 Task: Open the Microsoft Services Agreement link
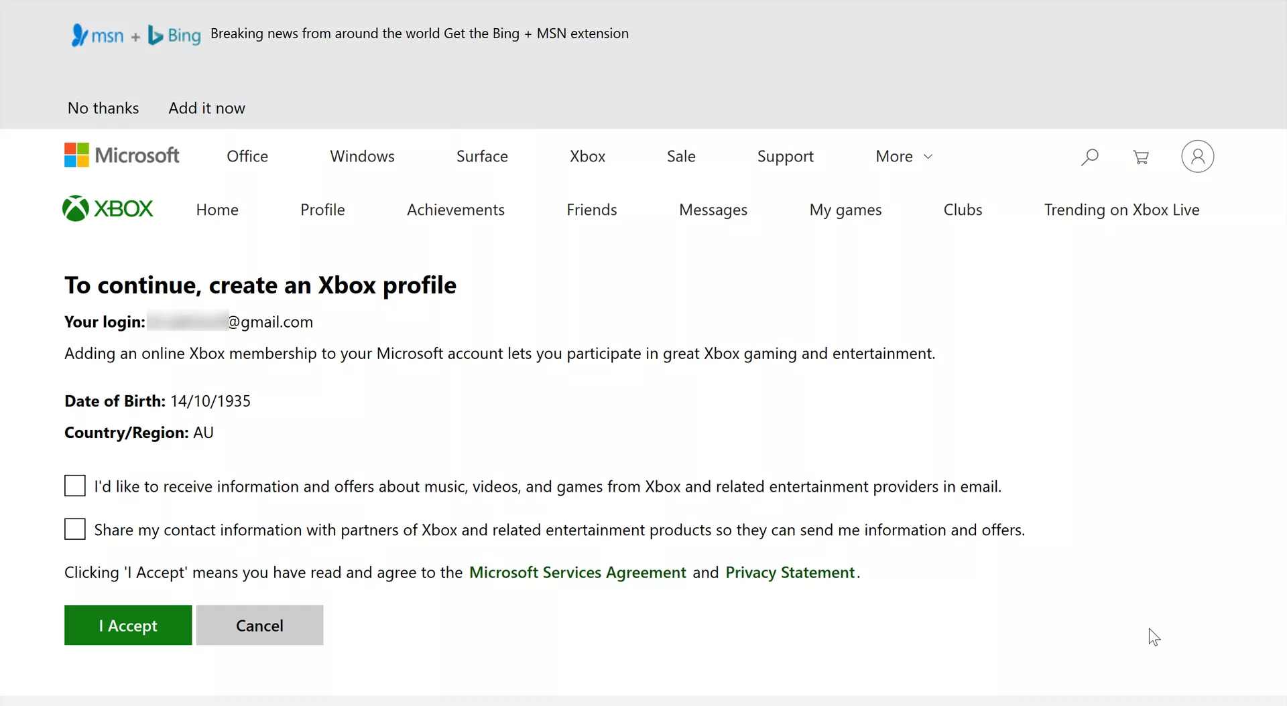[x=578, y=572]
